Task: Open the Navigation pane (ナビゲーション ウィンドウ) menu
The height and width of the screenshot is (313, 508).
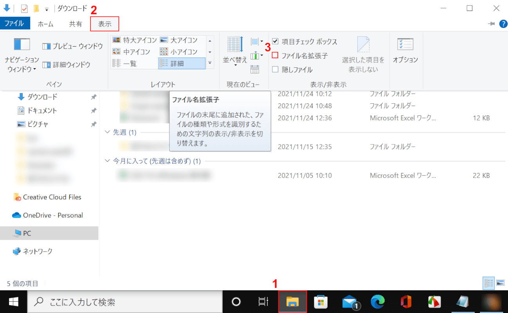Action: (22, 55)
